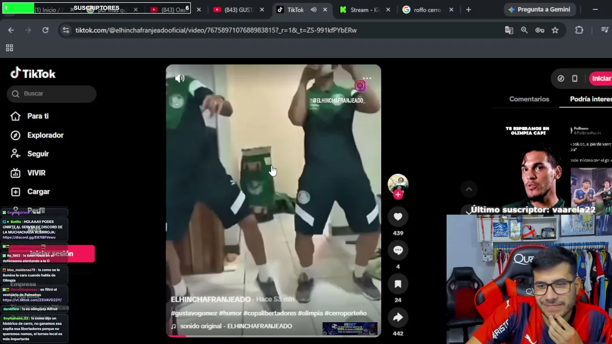Save the video with the bookmark icon

pos(398,284)
